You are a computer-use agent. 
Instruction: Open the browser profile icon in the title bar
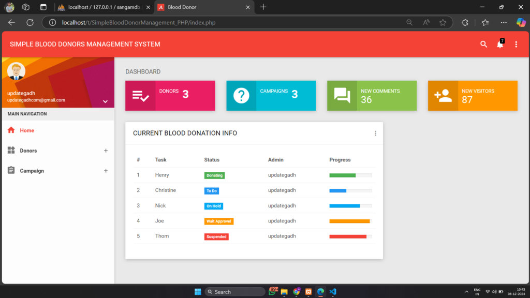coord(9,7)
